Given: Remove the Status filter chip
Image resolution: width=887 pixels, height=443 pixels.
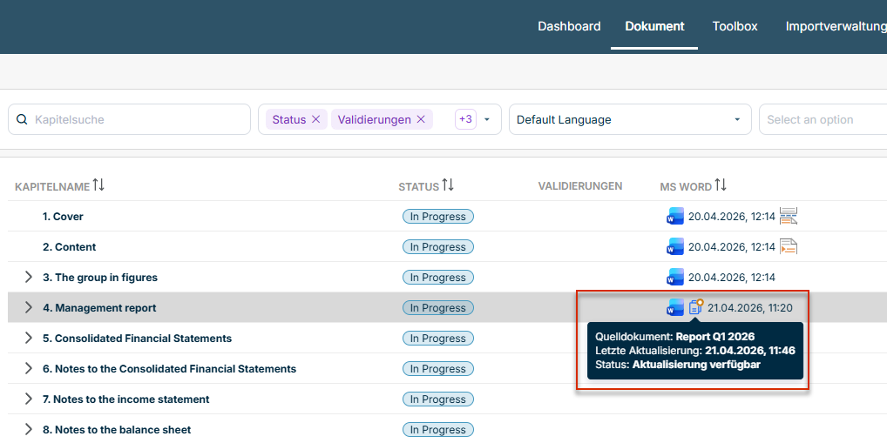Looking at the screenshot, I should 315,120.
